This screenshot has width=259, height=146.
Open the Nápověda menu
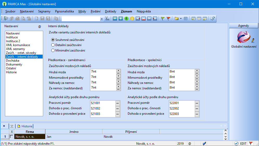tap(144, 11)
